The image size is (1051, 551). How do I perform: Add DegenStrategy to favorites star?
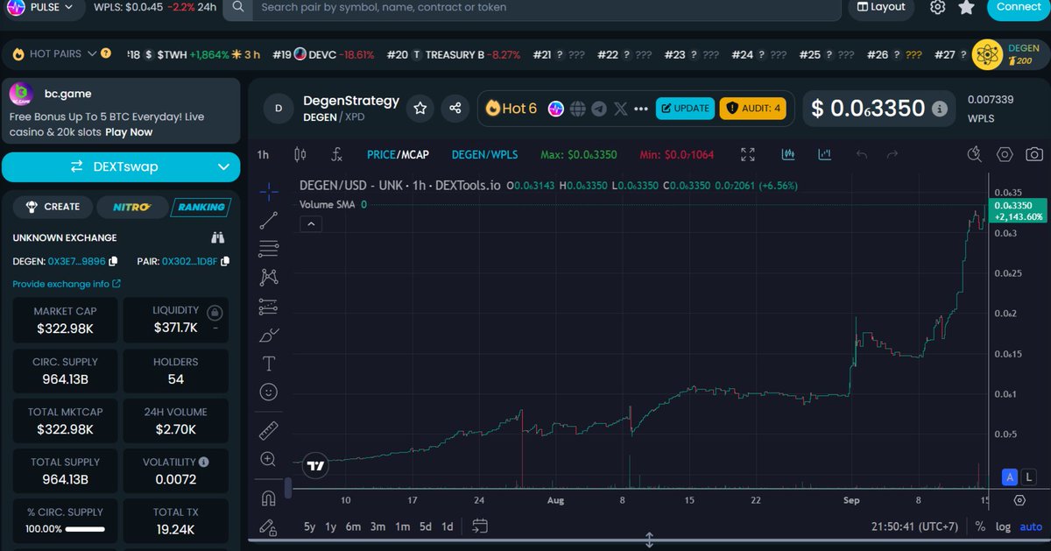[x=420, y=109]
